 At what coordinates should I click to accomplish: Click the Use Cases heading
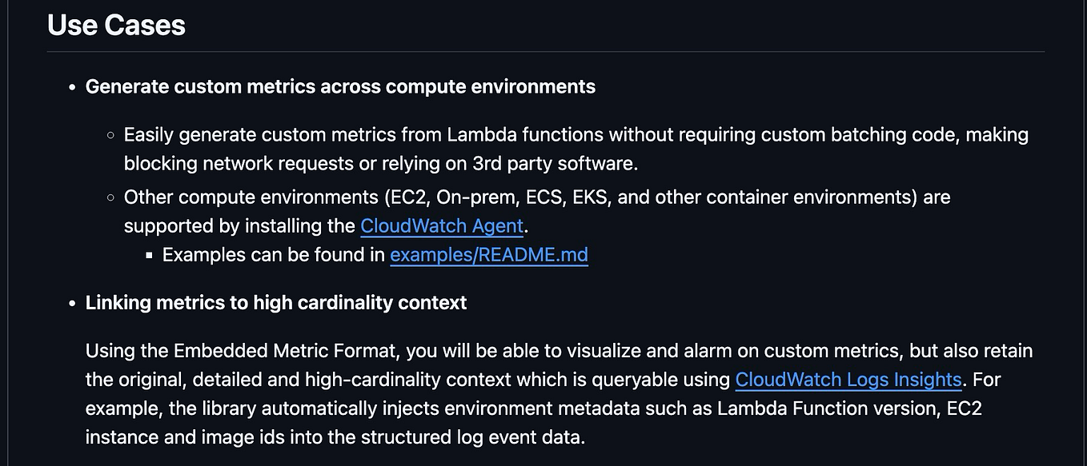[116, 25]
